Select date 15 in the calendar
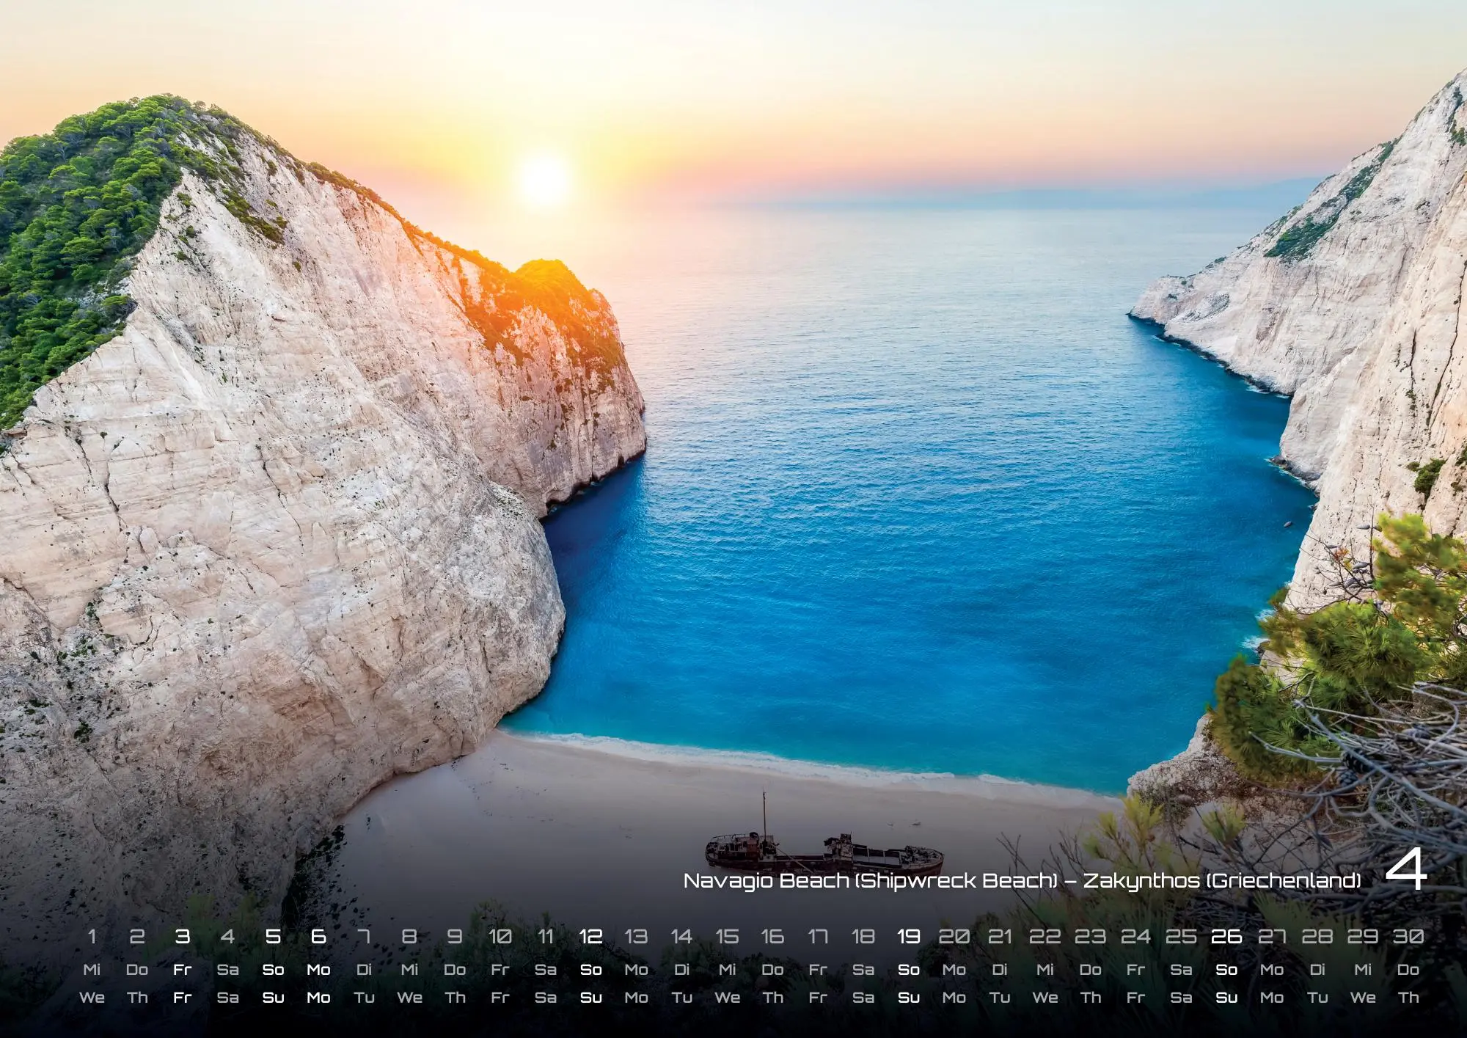1467x1038 pixels. 727,937
